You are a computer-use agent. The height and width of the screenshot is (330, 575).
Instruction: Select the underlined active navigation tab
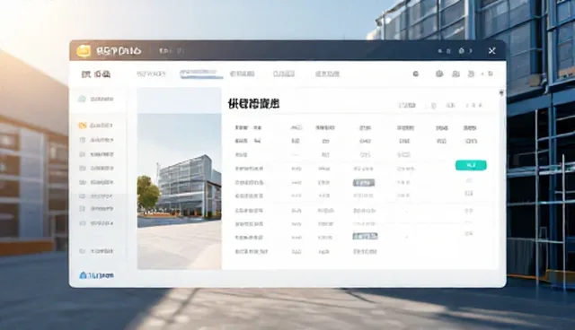click(x=200, y=74)
